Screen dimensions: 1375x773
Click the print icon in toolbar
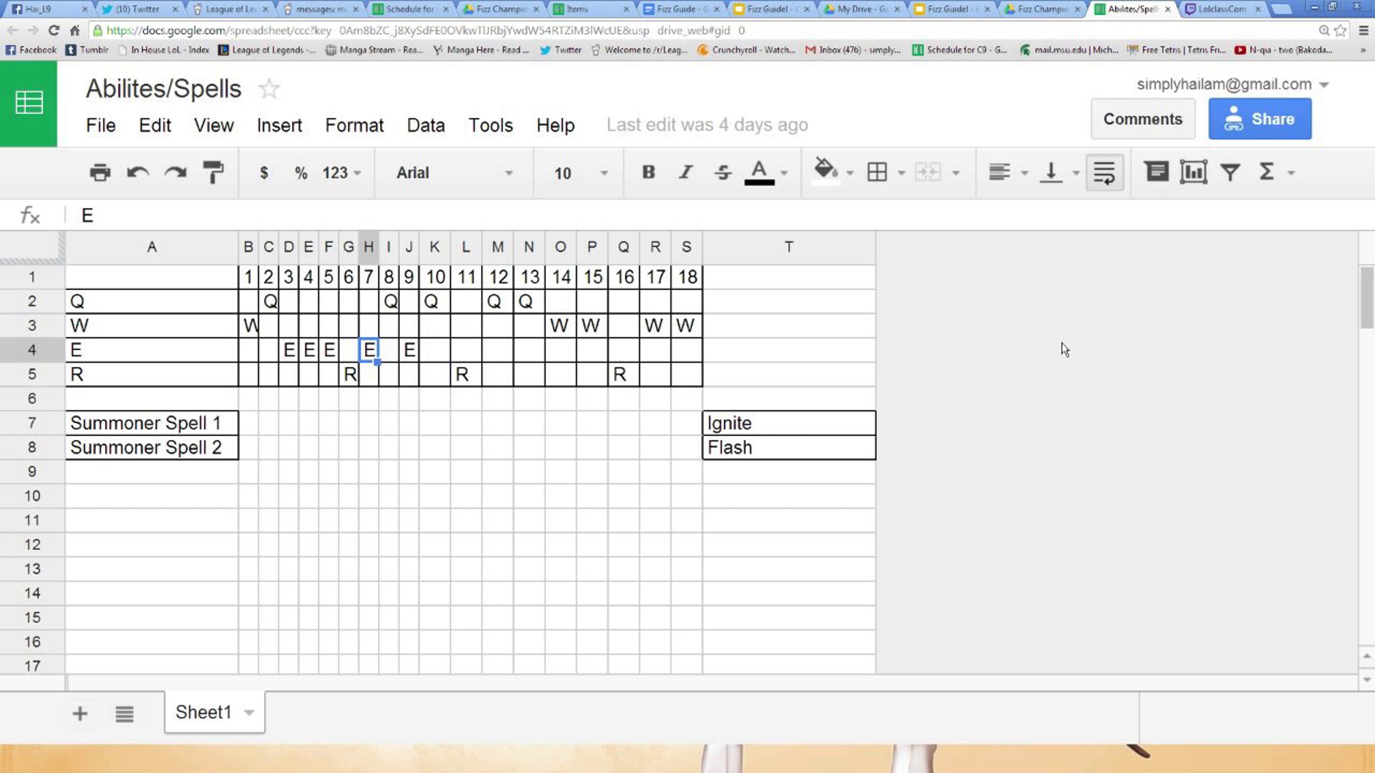click(100, 172)
